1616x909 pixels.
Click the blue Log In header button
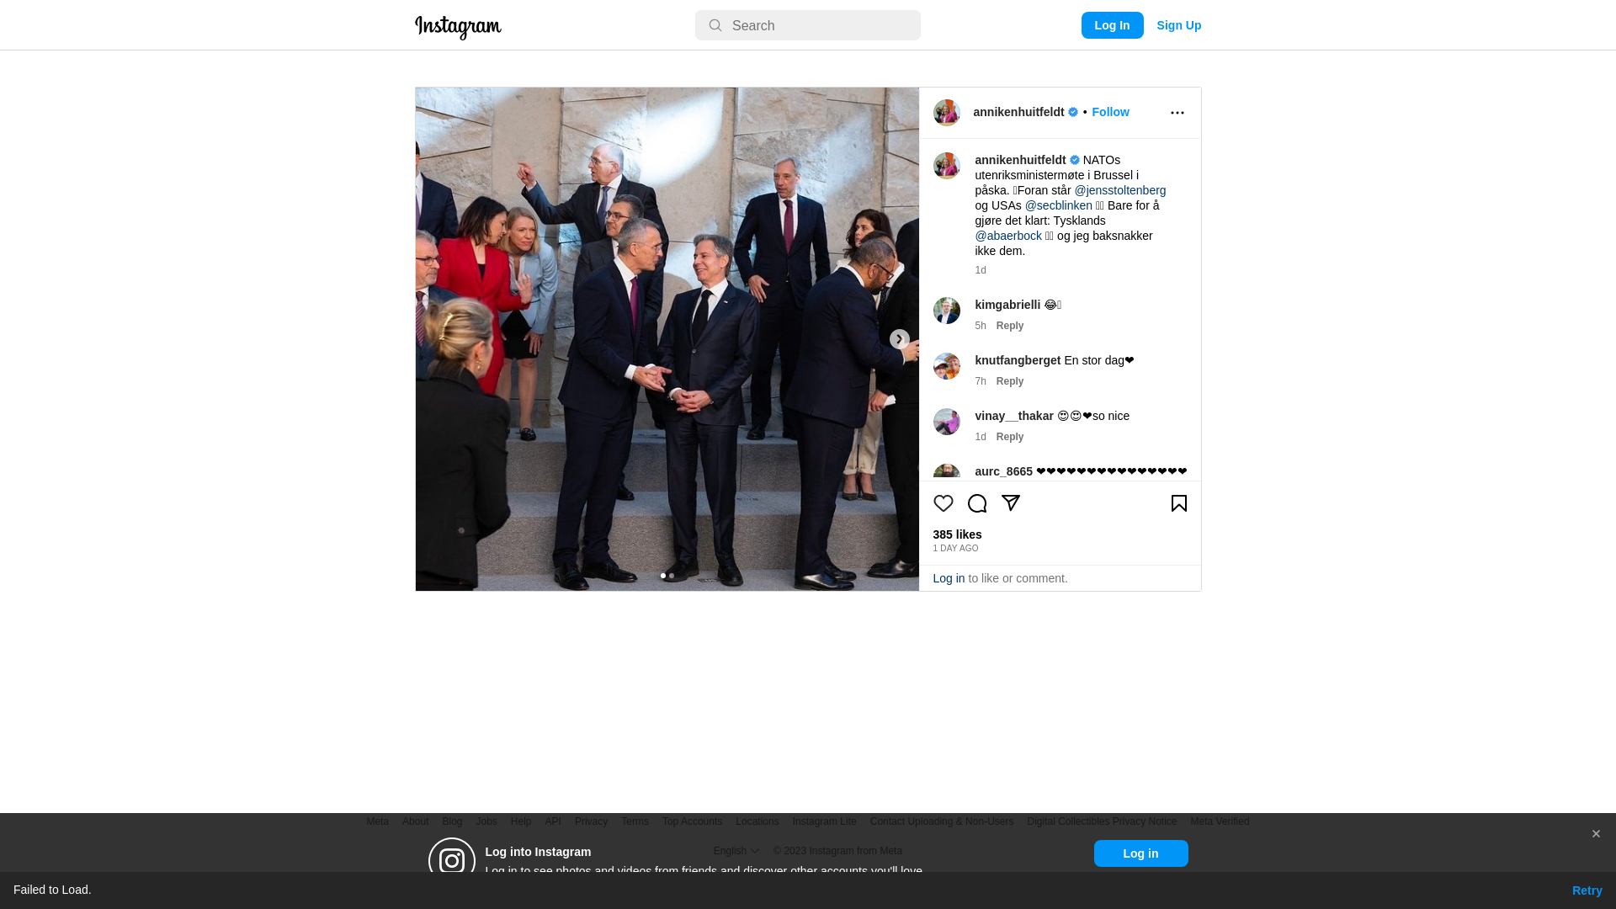click(1112, 25)
